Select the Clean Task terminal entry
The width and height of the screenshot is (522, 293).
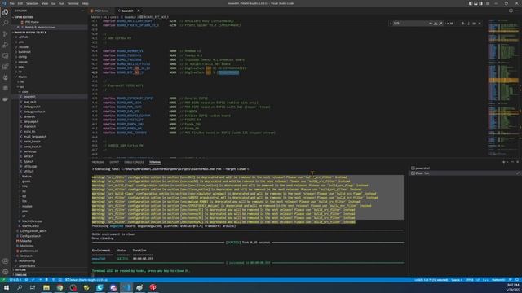click(x=422, y=173)
